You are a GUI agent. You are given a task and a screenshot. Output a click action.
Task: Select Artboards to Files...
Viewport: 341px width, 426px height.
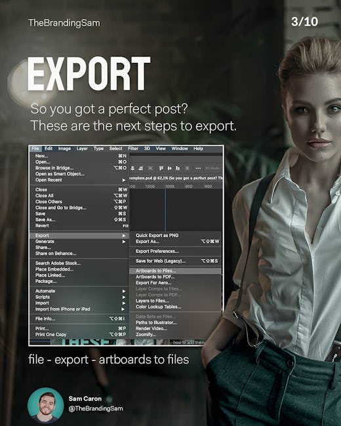(x=175, y=271)
